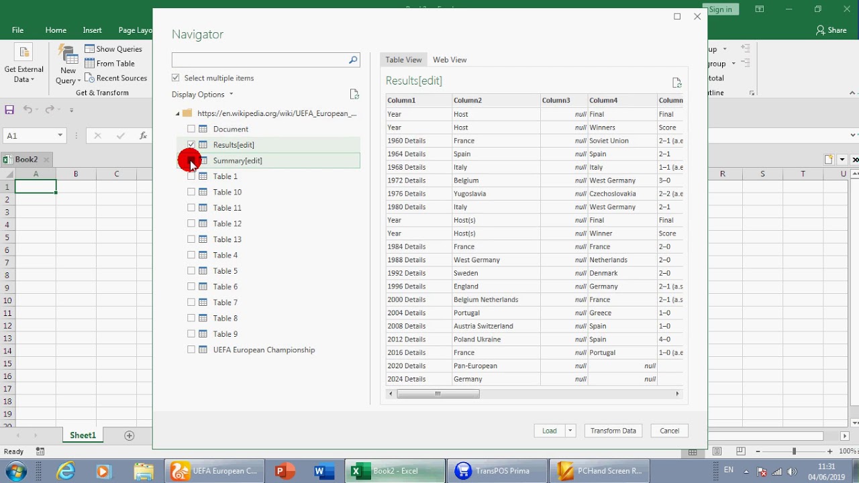Check the Table 10 checkbox
The height and width of the screenshot is (483, 859).
coord(191,192)
